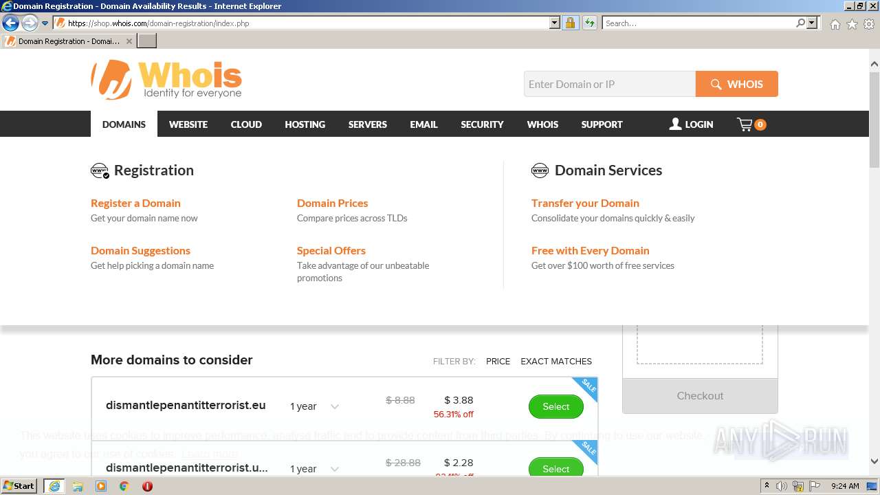Open the Chrome taskbar icon
This screenshot has width=880, height=495.
point(124,486)
